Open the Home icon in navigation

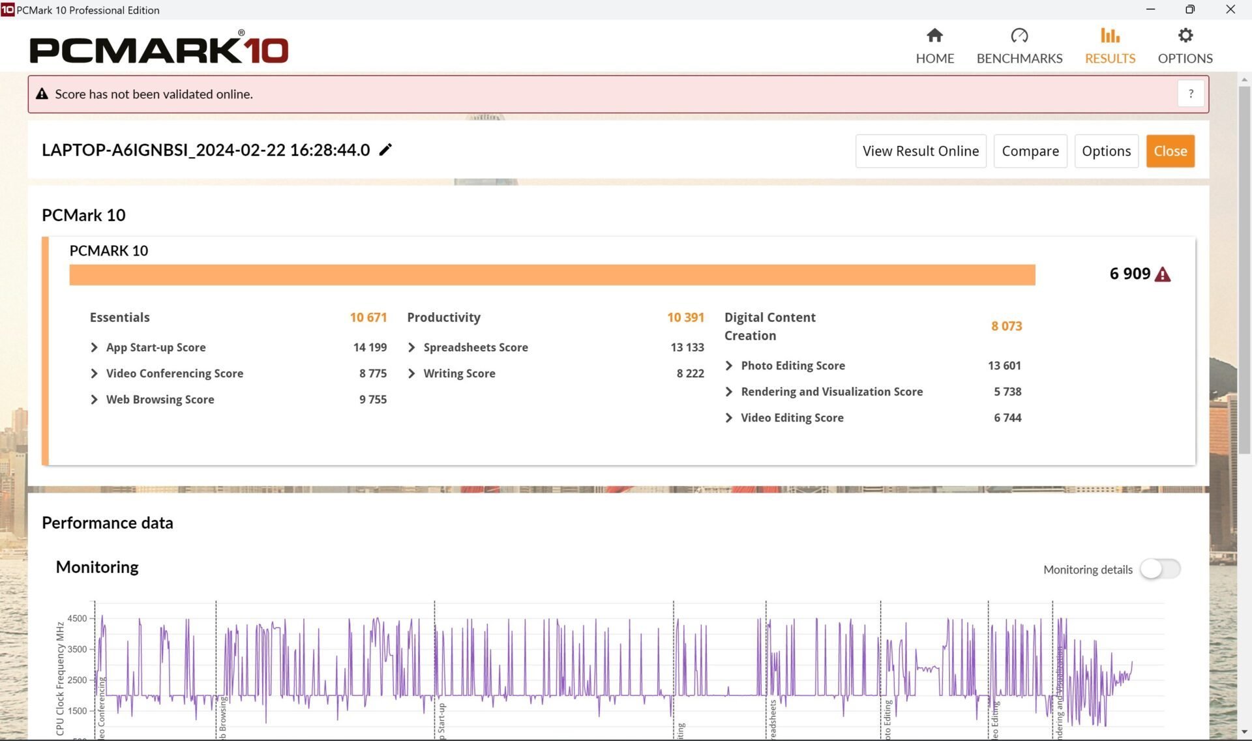pos(934,35)
